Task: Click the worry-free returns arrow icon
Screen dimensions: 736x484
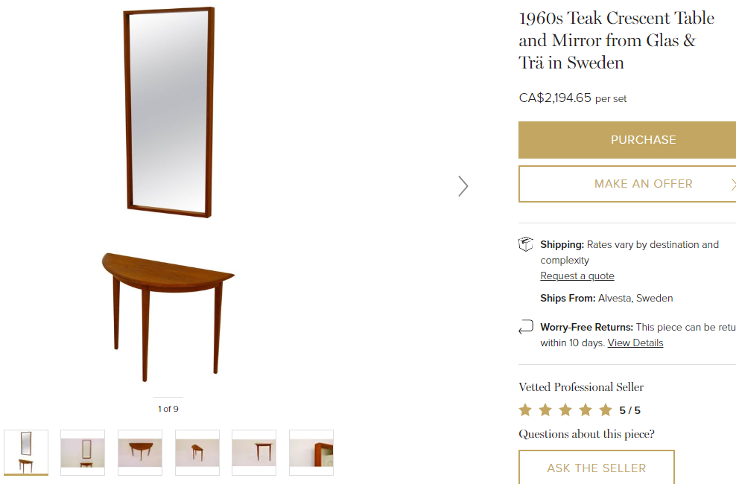Action: pos(525,326)
